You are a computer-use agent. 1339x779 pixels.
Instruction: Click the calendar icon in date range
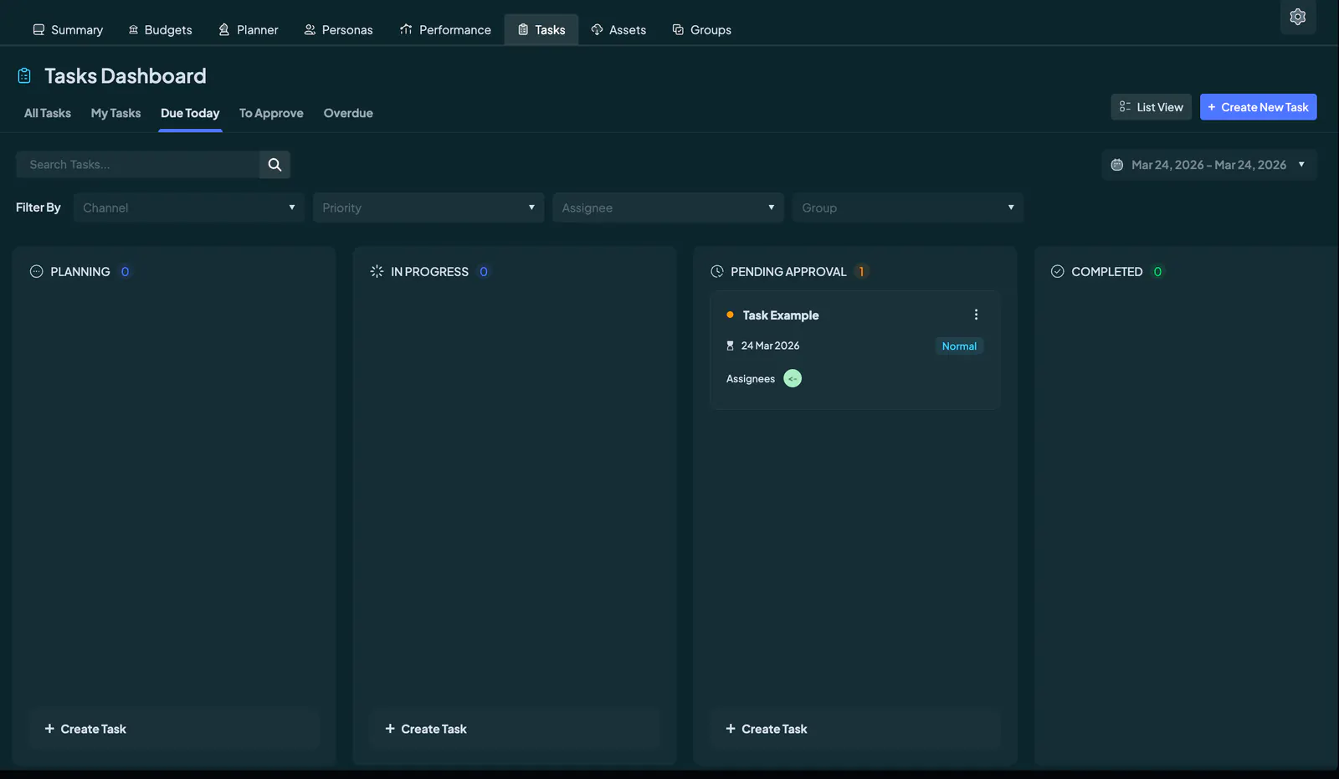click(x=1116, y=165)
